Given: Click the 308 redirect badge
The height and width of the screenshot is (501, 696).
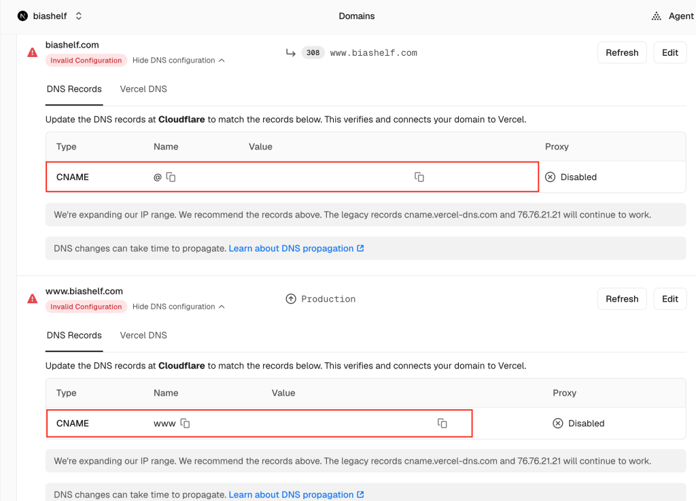Looking at the screenshot, I should click(x=313, y=53).
